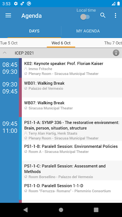Open PS1-1-B Environmental Policies session

(x=72, y=151)
